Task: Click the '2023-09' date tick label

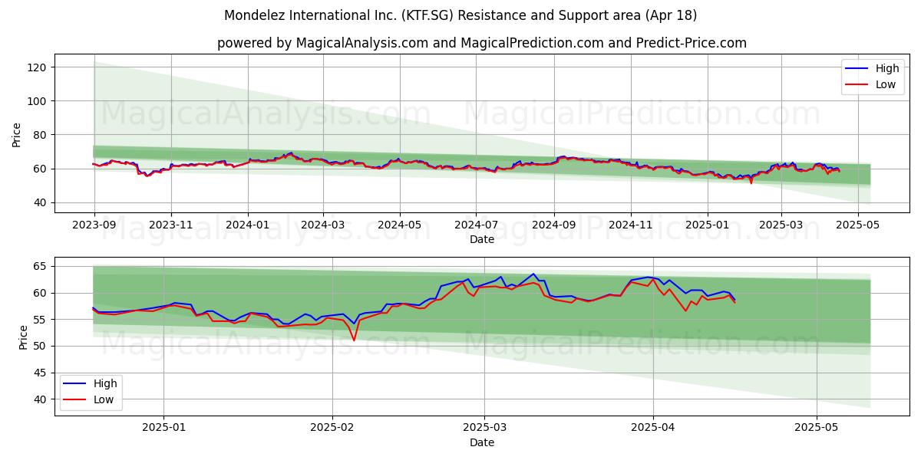Action: click(94, 226)
